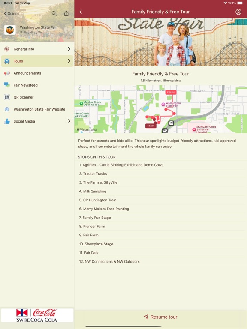247x329 pixels.
Task: Tap the MultiCare Good Samaritan Hospital pin
Action: point(194,129)
